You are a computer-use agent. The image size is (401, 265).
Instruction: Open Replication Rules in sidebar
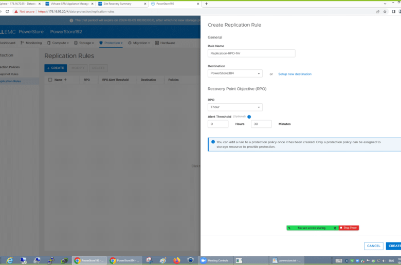point(10,81)
